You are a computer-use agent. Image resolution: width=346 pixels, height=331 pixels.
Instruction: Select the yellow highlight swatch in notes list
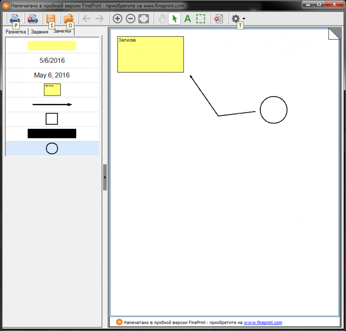(52, 45)
